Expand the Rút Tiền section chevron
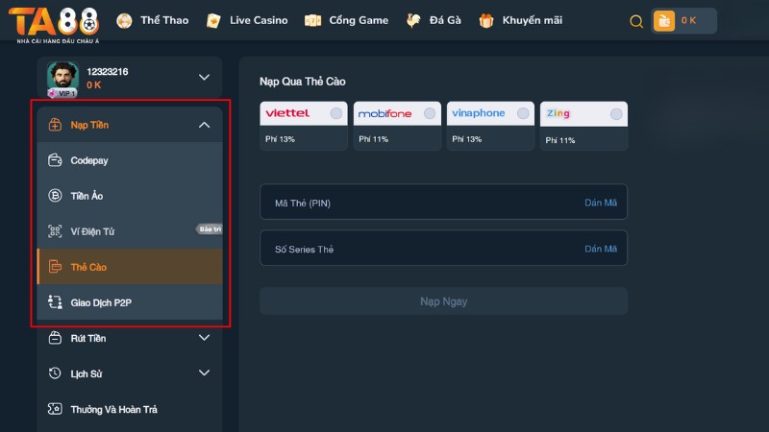 tap(204, 338)
